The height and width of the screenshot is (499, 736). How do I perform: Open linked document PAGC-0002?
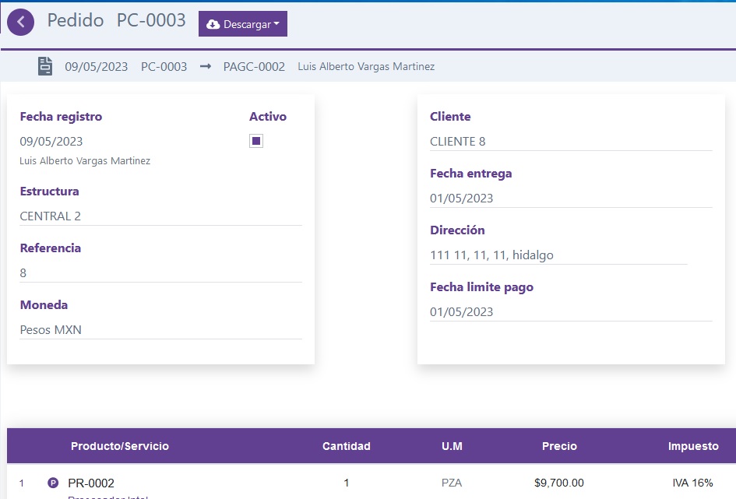pos(254,67)
